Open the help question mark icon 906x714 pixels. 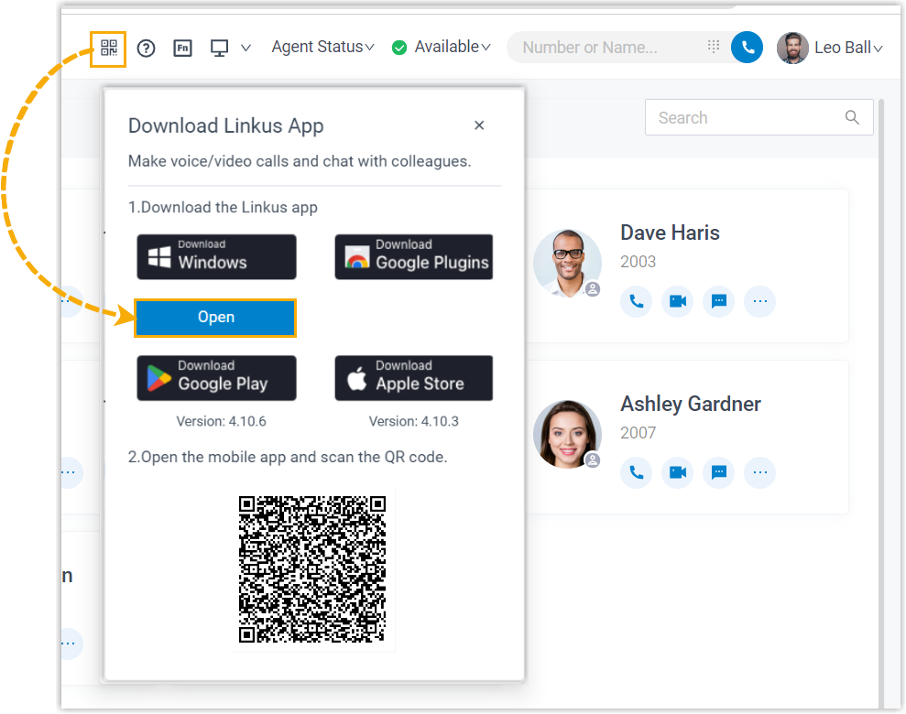(x=146, y=48)
